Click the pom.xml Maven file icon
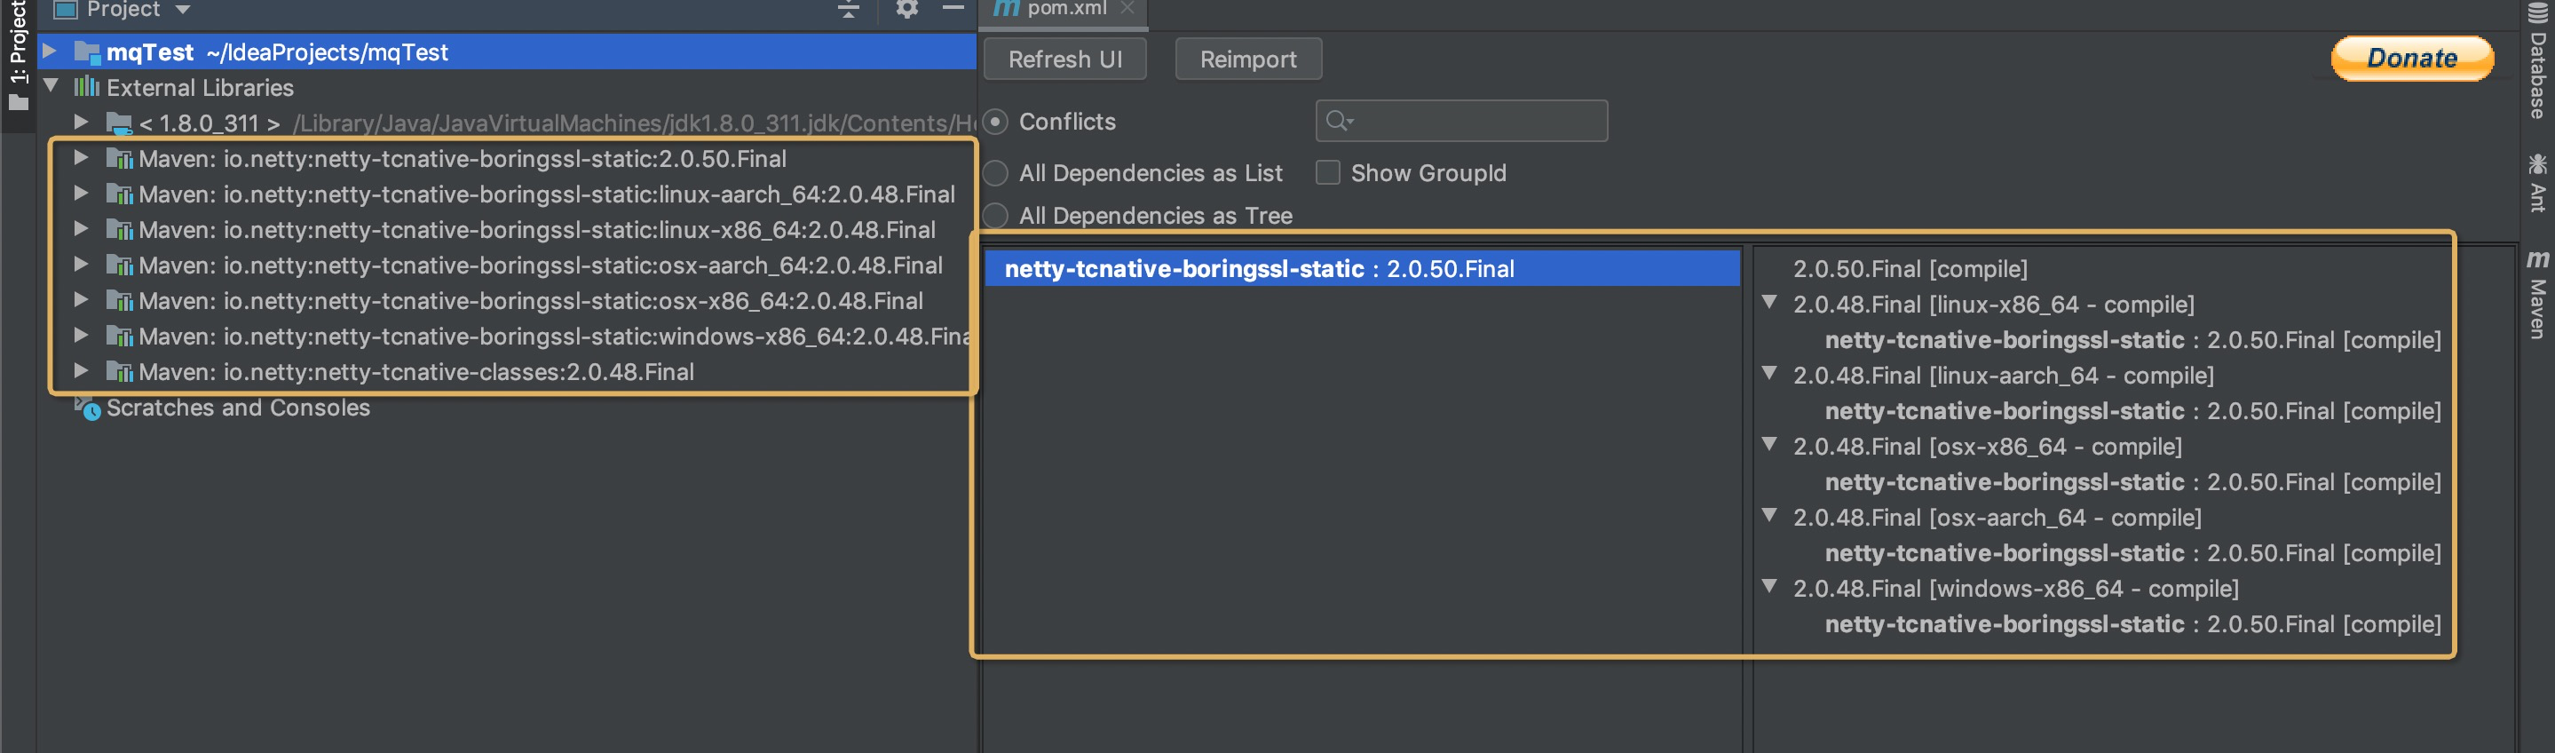 [x=1006, y=9]
